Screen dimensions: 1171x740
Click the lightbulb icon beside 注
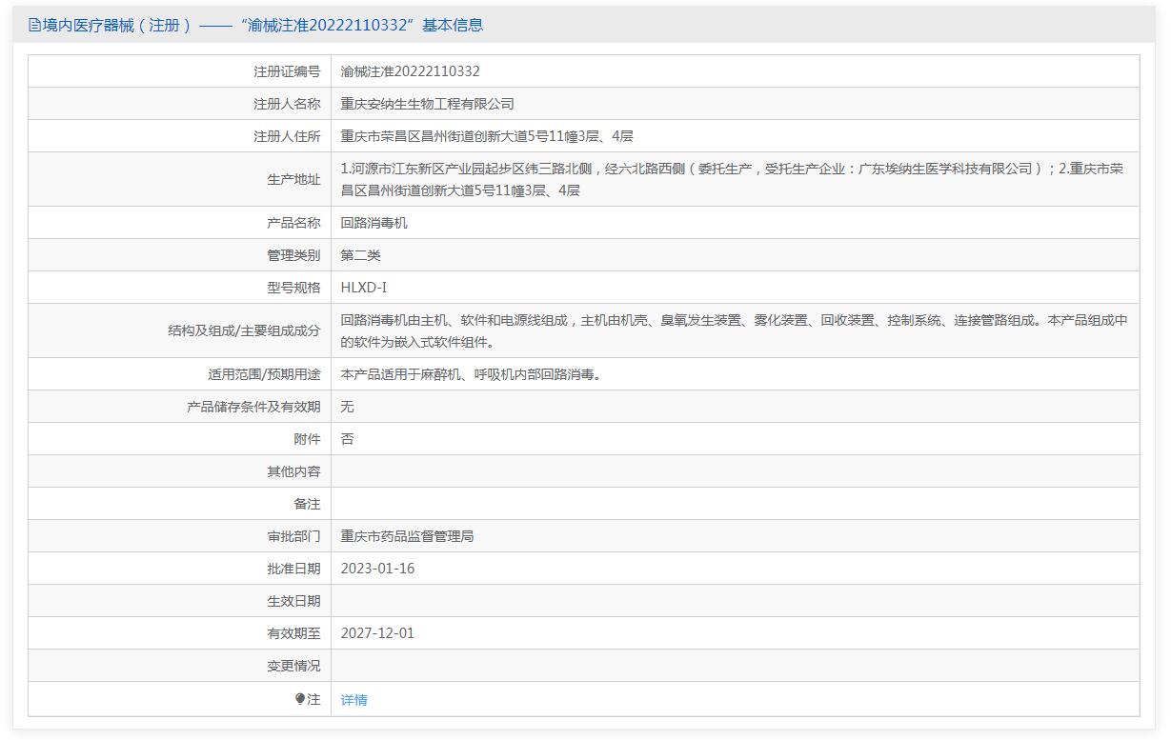point(300,699)
